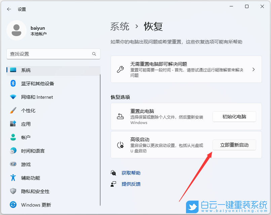Open Personalization via paintbrush icon

coord(13,111)
